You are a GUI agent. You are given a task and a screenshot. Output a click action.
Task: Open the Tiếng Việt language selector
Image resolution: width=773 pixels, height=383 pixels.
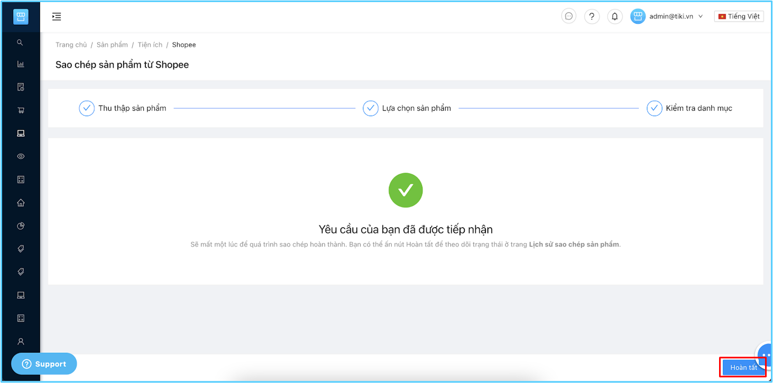click(x=739, y=16)
